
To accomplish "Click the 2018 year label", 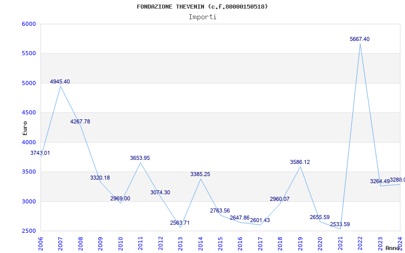I will [x=280, y=243].
